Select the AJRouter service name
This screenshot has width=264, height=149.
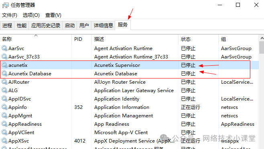pyautogui.click(x=19, y=82)
